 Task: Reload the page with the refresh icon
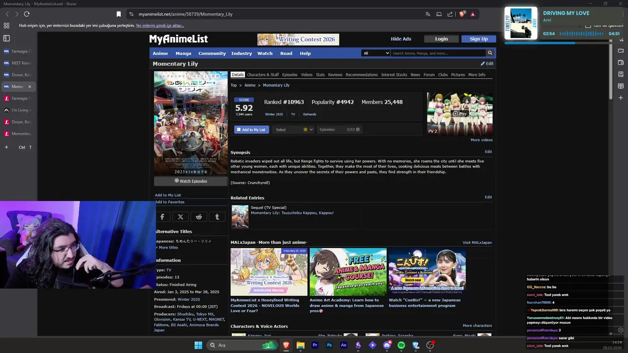click(x=26, y=14)
